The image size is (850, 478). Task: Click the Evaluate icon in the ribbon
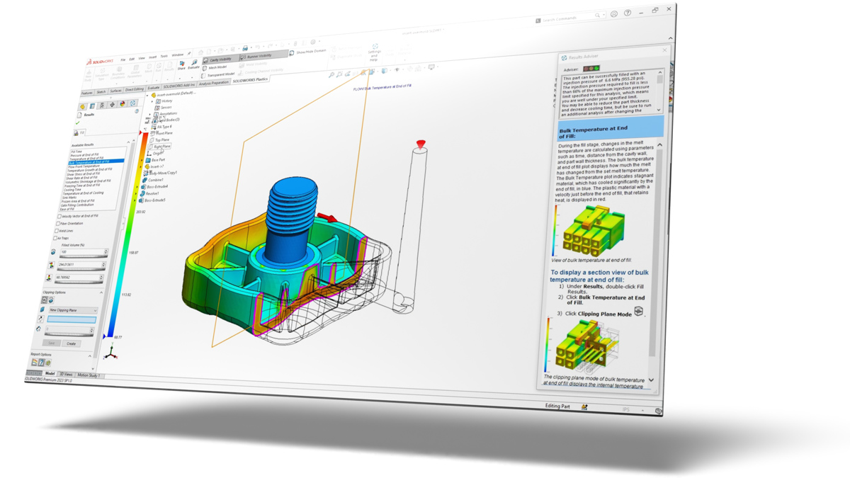pyautogui.click(x=194, y=62)
